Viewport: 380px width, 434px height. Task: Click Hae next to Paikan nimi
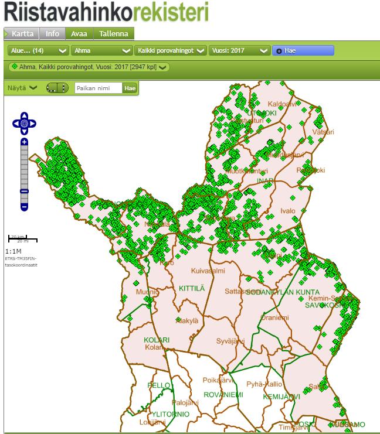130,88
